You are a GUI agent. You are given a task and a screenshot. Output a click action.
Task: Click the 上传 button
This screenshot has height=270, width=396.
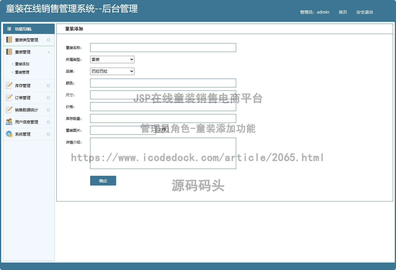coord(162,129)
